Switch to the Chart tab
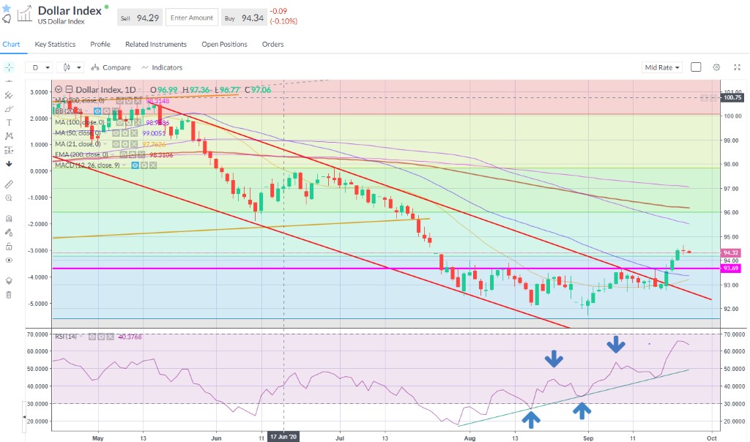 point(11,45)
